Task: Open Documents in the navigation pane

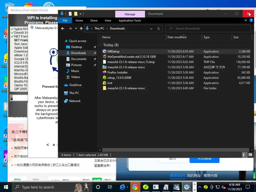Action: pos(79,59)
